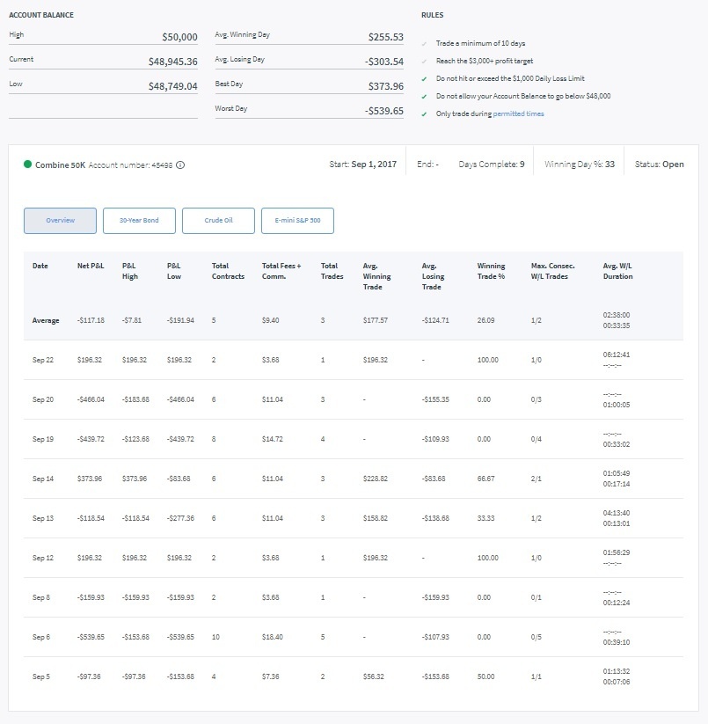The height and width of the screenshot is (724, 708).
Task: Click the Net P&L column header
Action: point(90,266)
